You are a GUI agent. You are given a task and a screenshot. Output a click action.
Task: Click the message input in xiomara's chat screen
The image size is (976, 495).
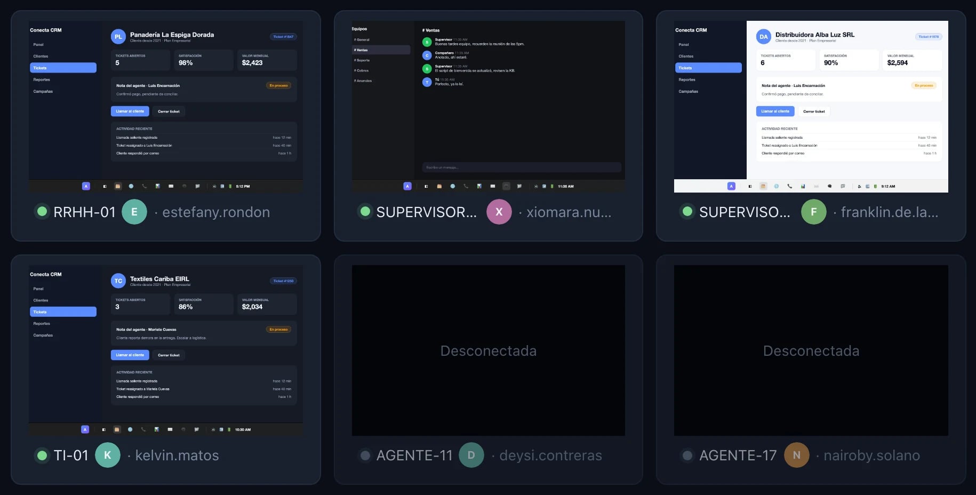pyautogui.click(x=522, y=167)
